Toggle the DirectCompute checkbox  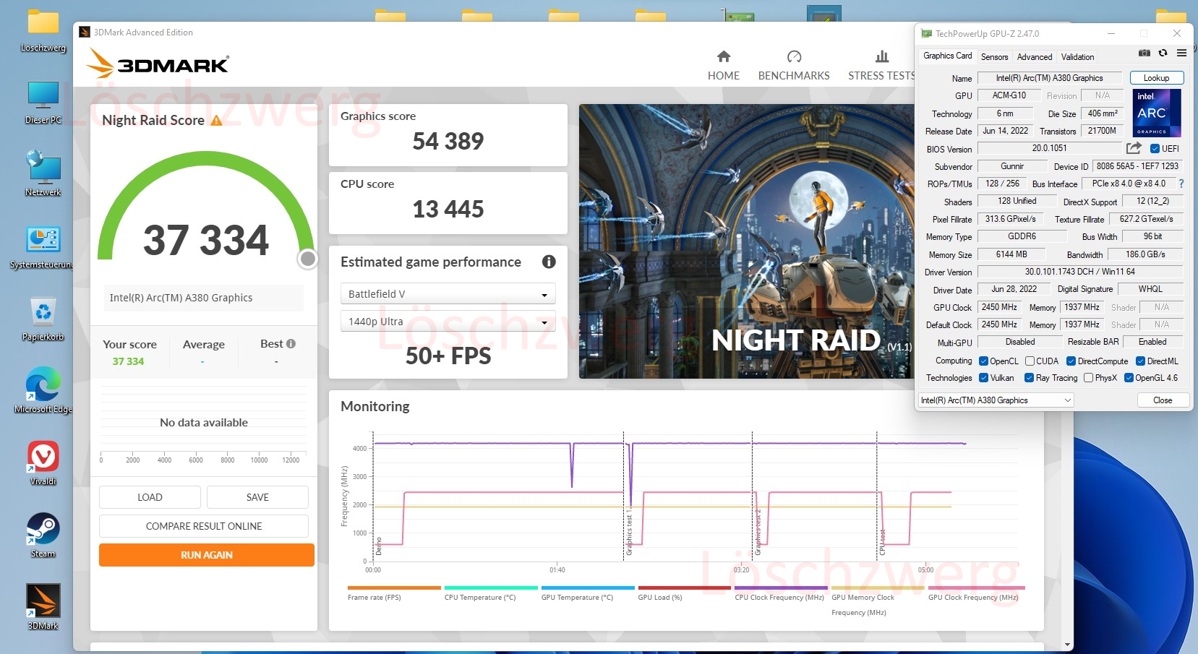[1071, 361]
